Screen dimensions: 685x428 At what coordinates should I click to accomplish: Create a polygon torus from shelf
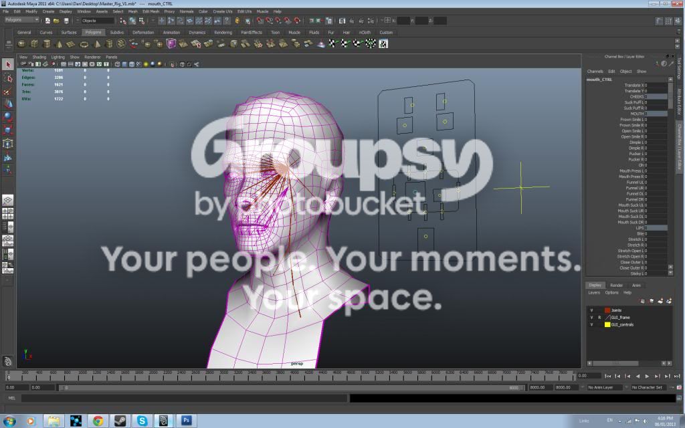pyautogui.click(x=84, y=43)
